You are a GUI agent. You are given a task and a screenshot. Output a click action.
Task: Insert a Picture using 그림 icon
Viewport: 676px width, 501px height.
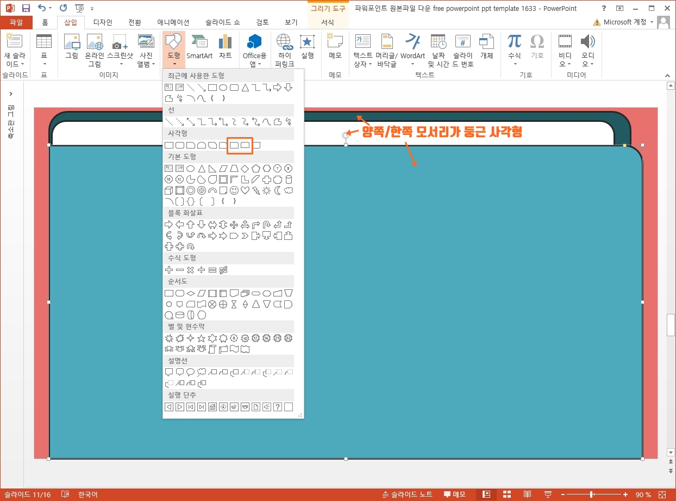coord(72,46)
